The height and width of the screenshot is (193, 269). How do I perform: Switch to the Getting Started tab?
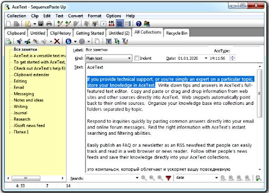[x=90, y=33]
